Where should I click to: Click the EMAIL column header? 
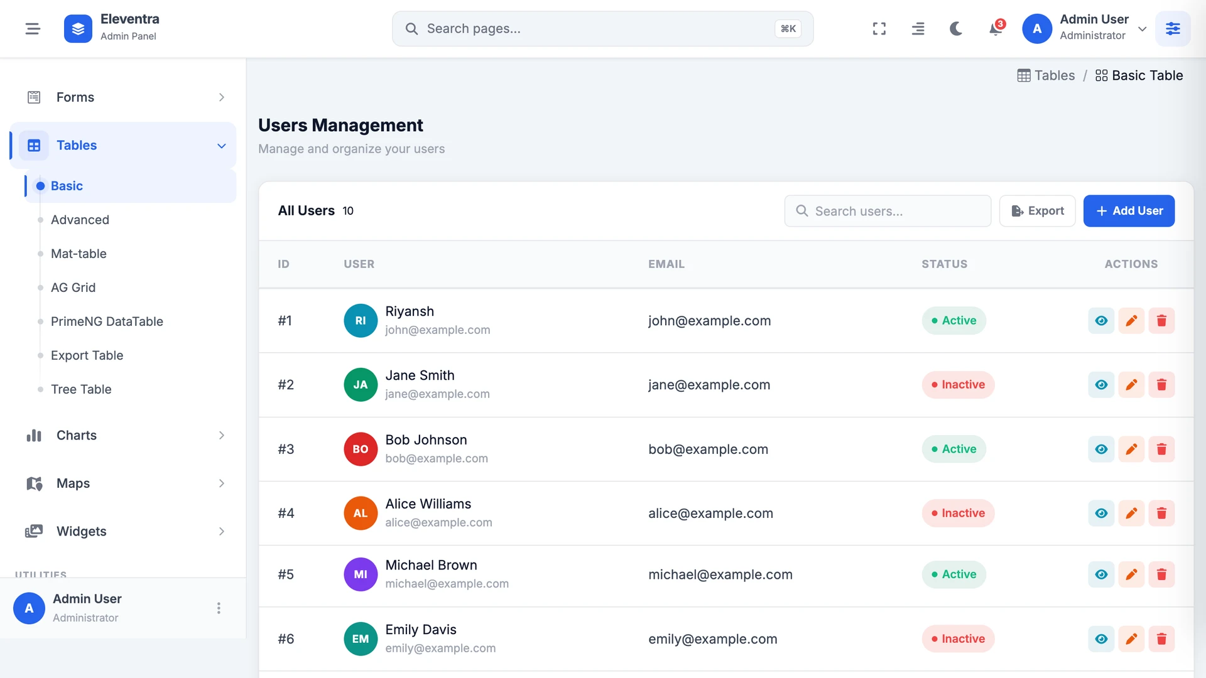pos(666,264)
